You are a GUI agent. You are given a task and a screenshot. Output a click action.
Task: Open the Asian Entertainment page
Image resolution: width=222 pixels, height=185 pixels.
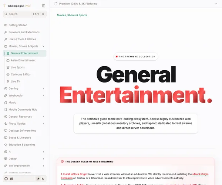tap(23, 60)
